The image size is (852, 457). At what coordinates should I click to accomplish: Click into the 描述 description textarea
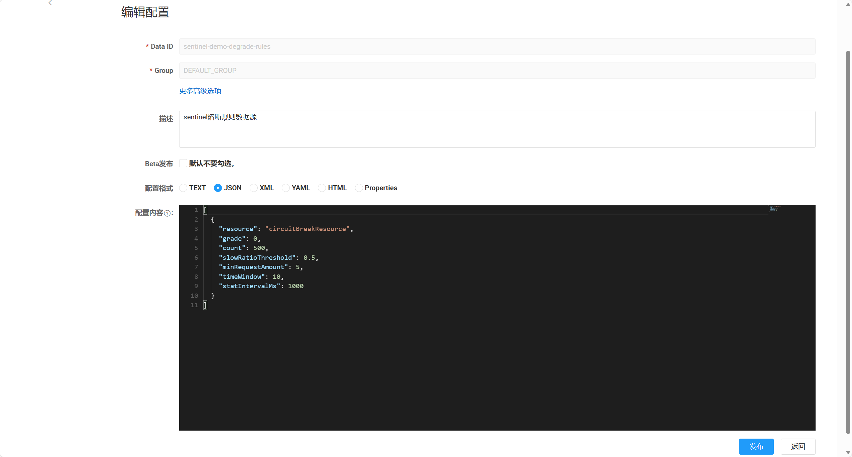[497, 129]
